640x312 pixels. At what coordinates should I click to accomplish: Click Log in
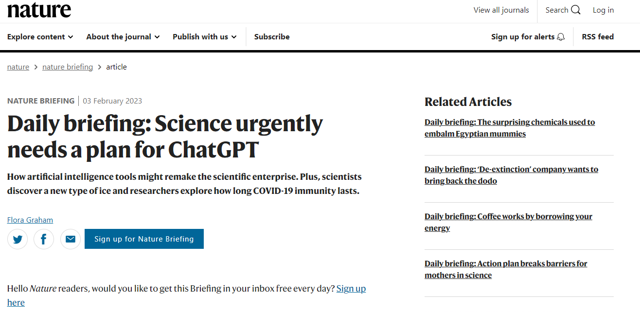tap(603, 10)
